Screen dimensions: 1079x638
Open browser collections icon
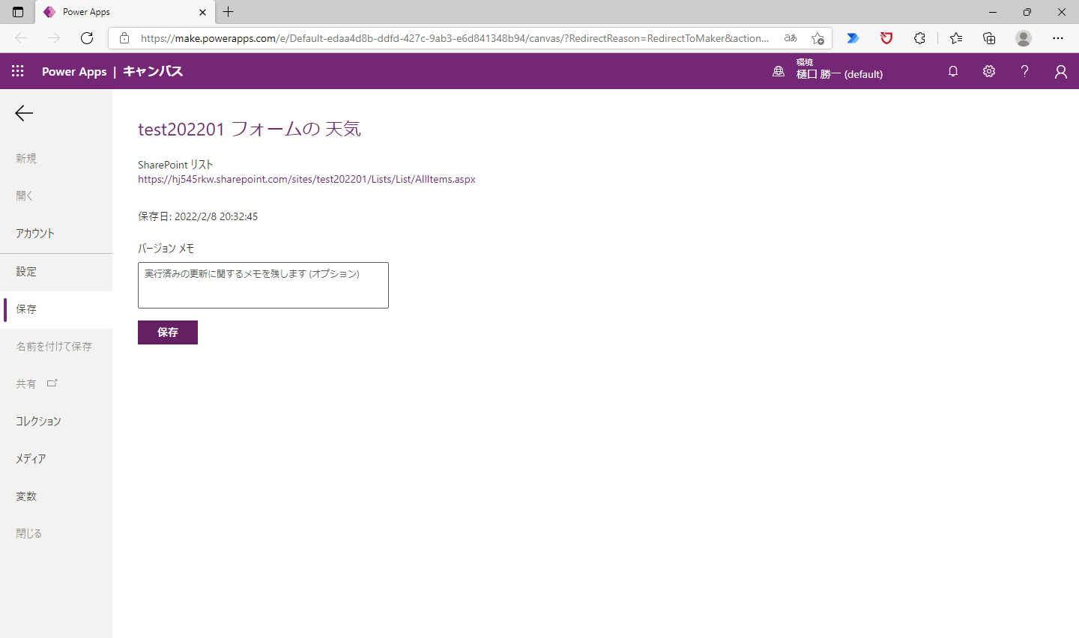(989, 38)
